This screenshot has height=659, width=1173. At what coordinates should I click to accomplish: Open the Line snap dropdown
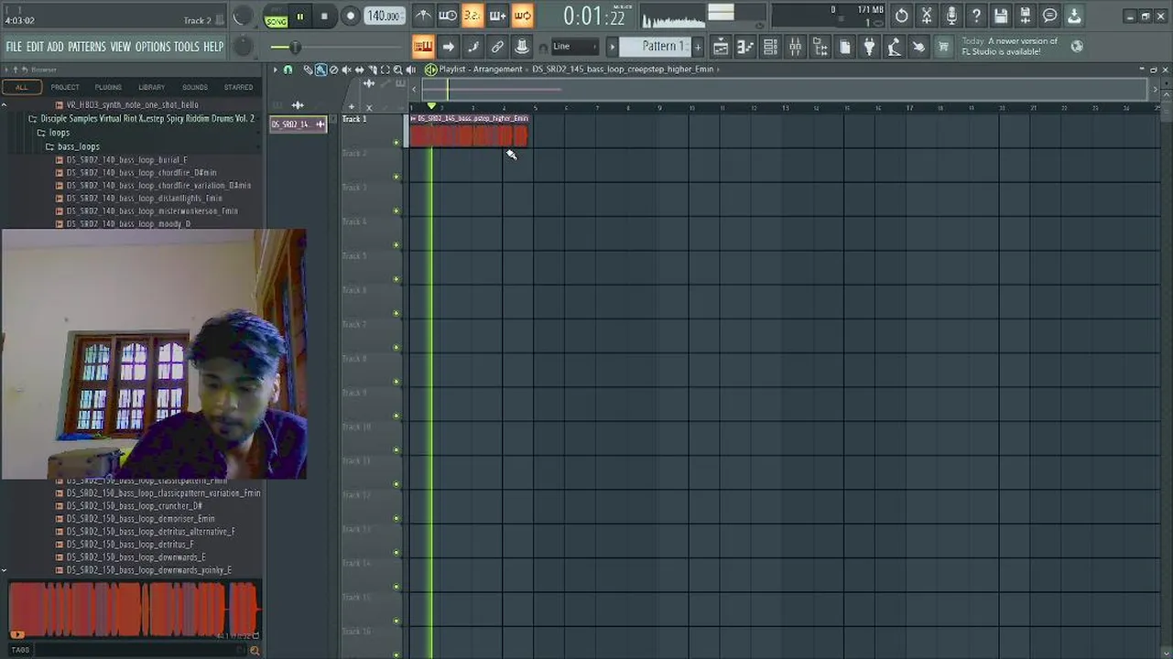point(575,47)
